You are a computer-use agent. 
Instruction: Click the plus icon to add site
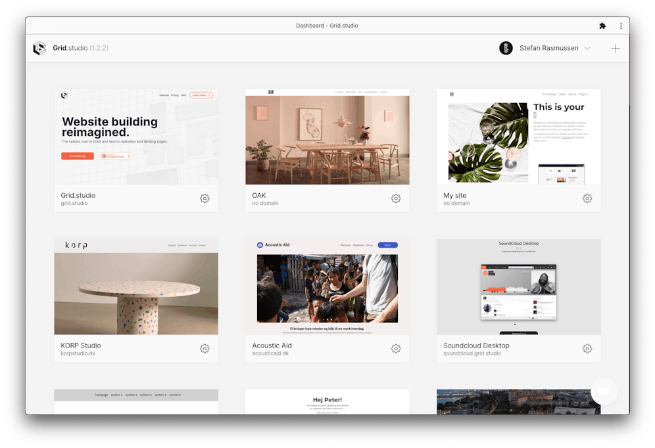[615, 48]
